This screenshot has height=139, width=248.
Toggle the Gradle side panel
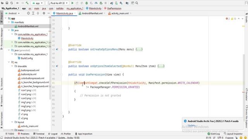(x=246, y=18)
